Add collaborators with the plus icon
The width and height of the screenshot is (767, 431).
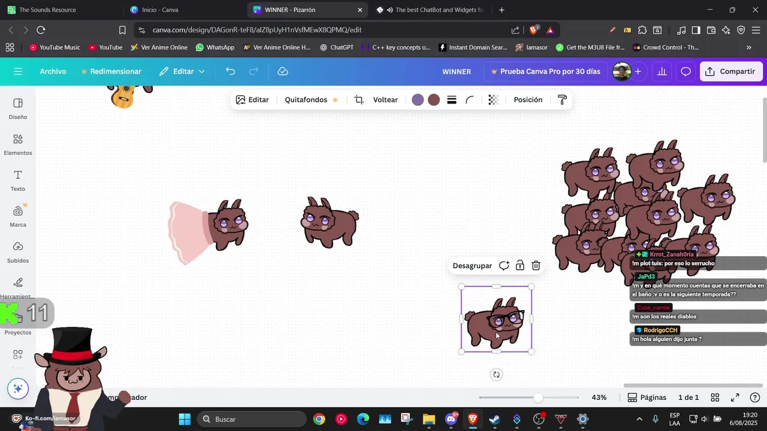pos(638,71)
